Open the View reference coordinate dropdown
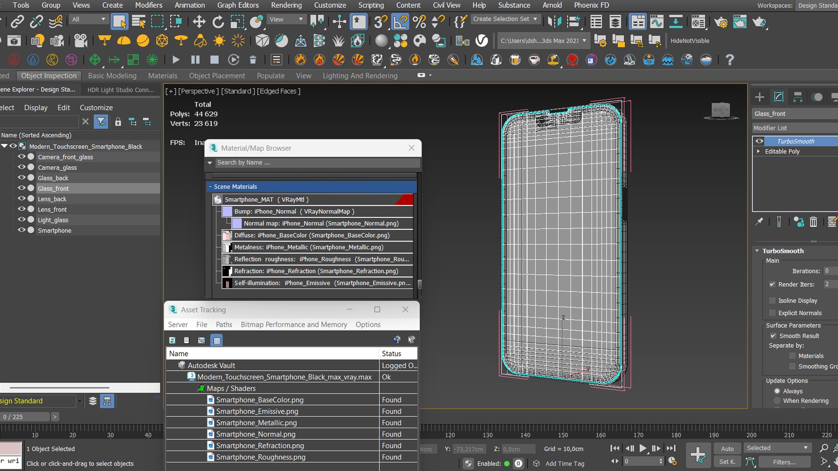 click(x=286, y=19)
